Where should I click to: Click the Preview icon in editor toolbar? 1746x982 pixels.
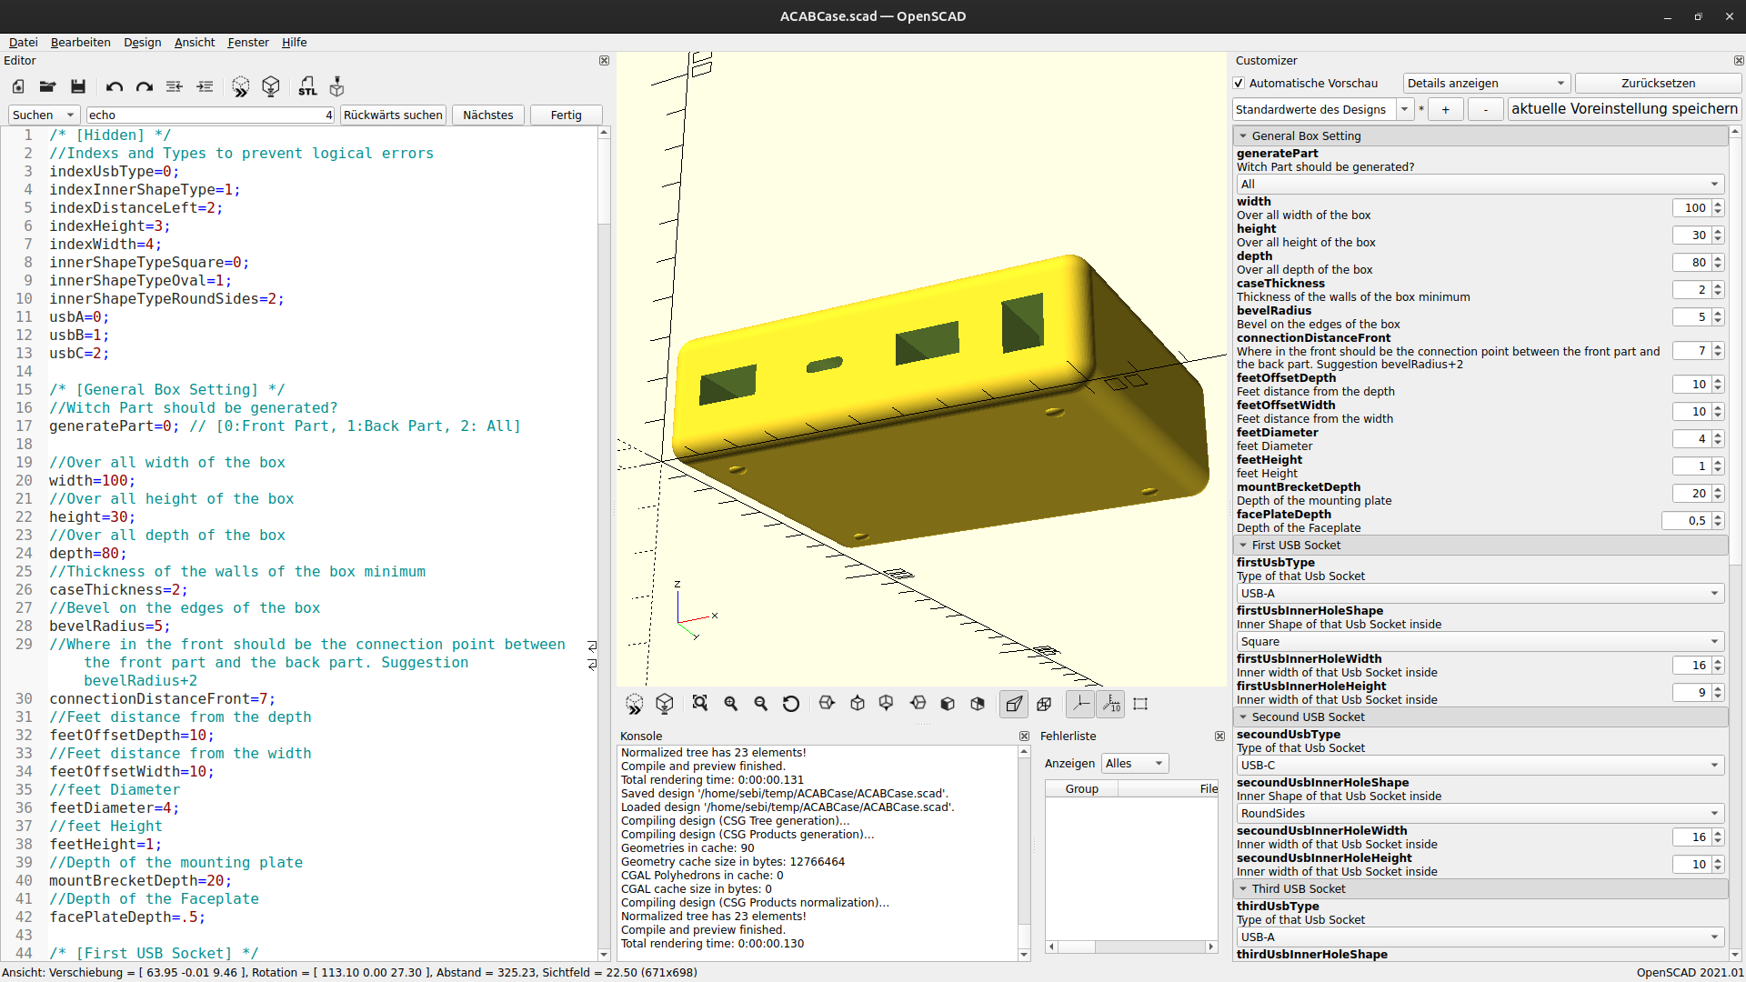point(240,86)
